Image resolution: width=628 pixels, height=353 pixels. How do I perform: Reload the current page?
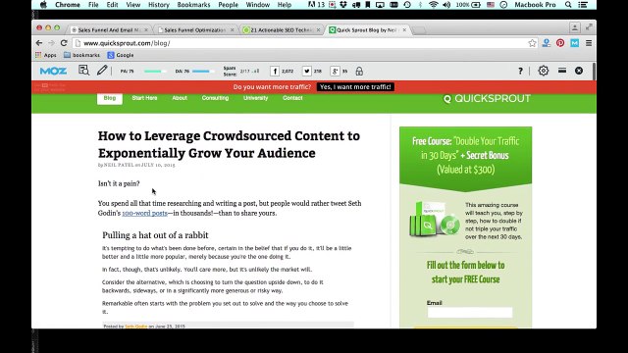click(64, 43)
